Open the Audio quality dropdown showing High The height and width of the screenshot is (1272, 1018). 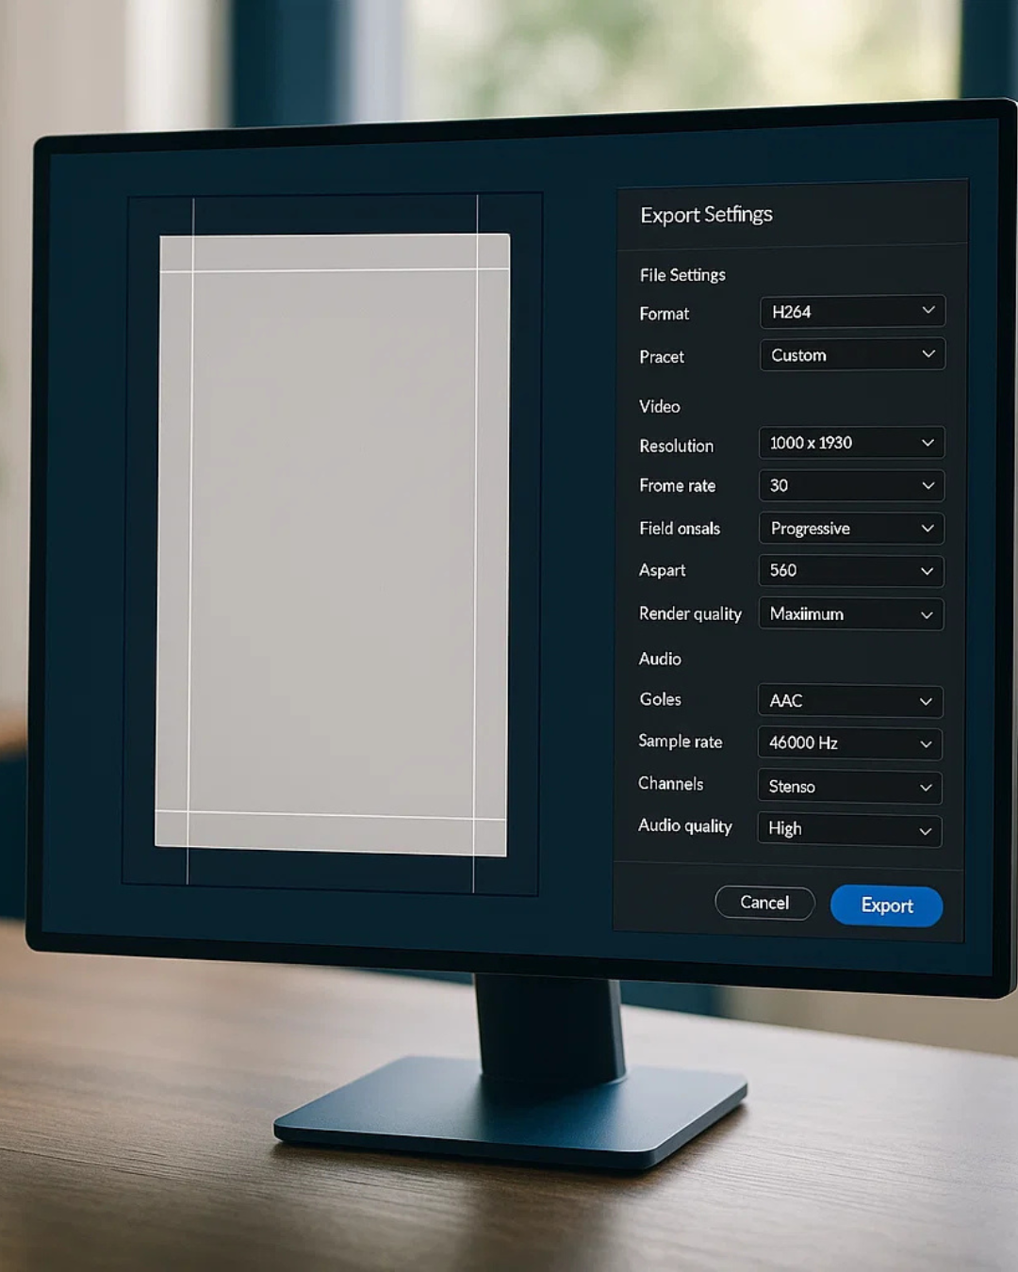(x=846, y=830)
